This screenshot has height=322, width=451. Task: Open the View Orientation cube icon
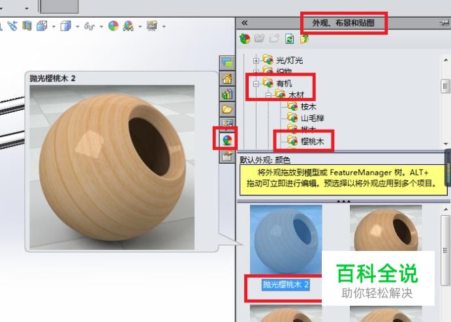(x=42, y=26)
